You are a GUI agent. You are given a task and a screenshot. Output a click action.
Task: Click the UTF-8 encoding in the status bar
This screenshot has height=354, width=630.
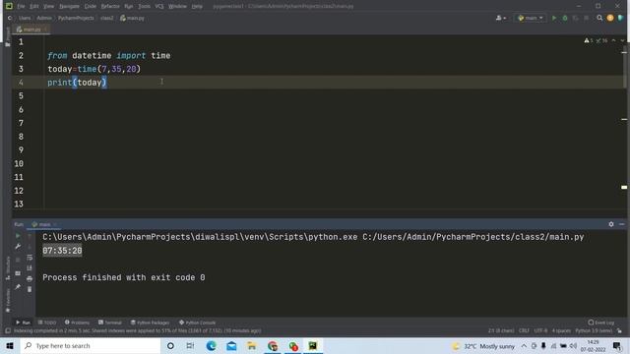click(540, 330)
